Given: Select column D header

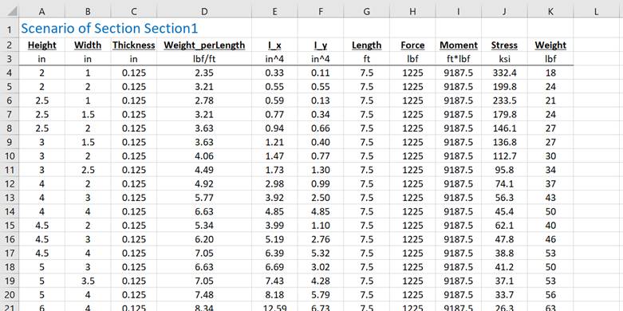Looking at the screenshot, I should tap(204, 11).
